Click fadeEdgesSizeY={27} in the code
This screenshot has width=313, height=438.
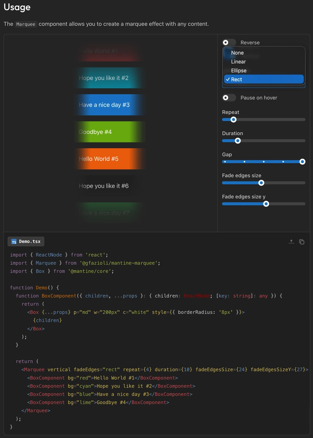tap(278, 369)
